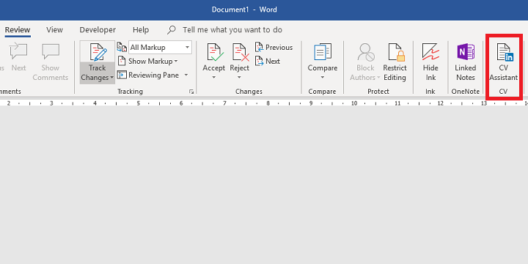Click the Block Authors icon
This screenshot has height=264, width=528.
click(365, 52)
